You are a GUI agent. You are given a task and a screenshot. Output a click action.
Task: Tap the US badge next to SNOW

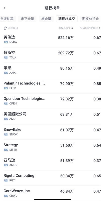(x=6, y=134)
